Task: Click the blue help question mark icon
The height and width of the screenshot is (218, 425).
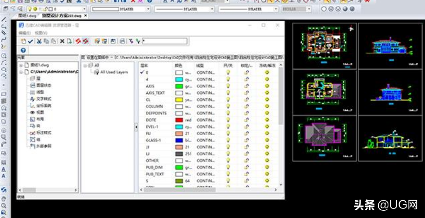Action: pos(23,50)
